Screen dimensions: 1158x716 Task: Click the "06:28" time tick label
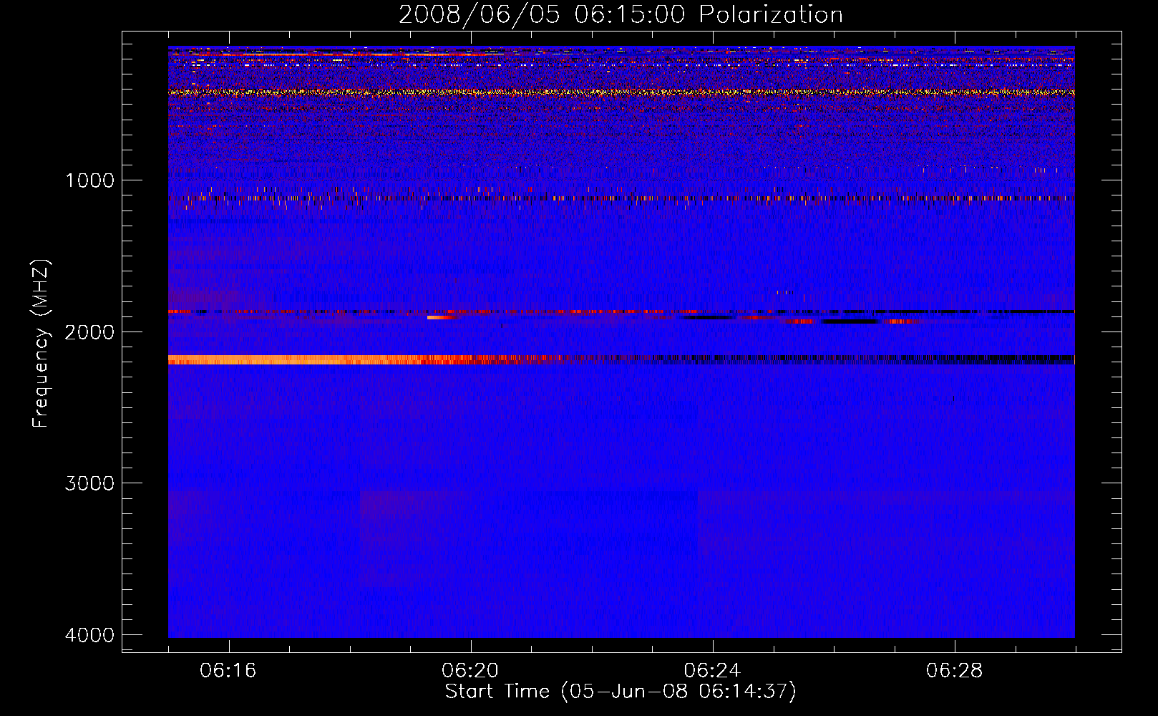tap(954, 671)
